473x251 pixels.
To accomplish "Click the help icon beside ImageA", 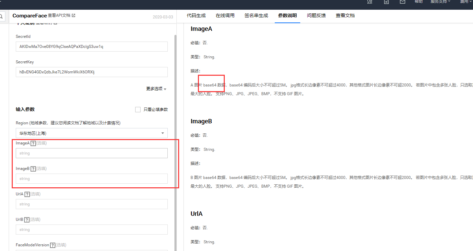I will (x=33, y=143).
